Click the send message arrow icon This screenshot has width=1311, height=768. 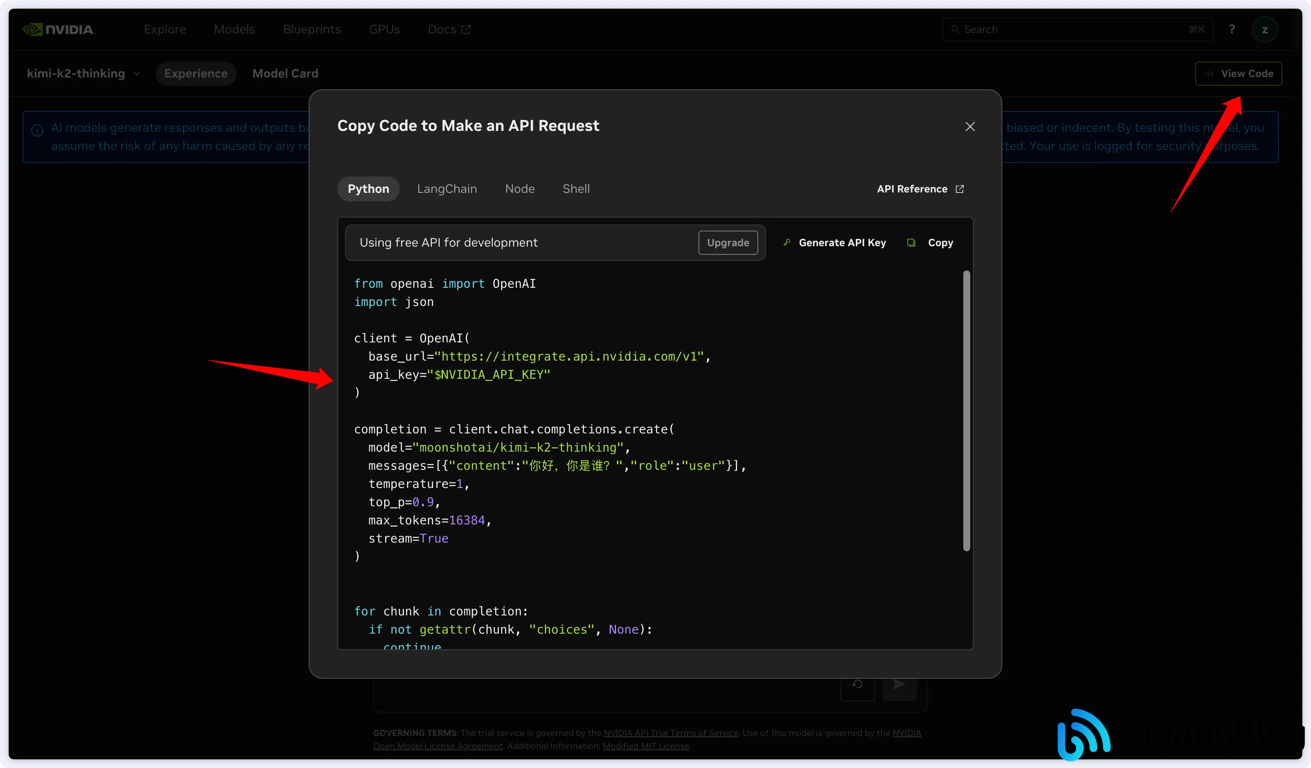tap(899, 685)
